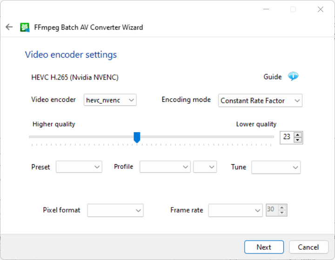
Task: Increase quality value with up stepper arrow
Action: [x=298, y=135]
